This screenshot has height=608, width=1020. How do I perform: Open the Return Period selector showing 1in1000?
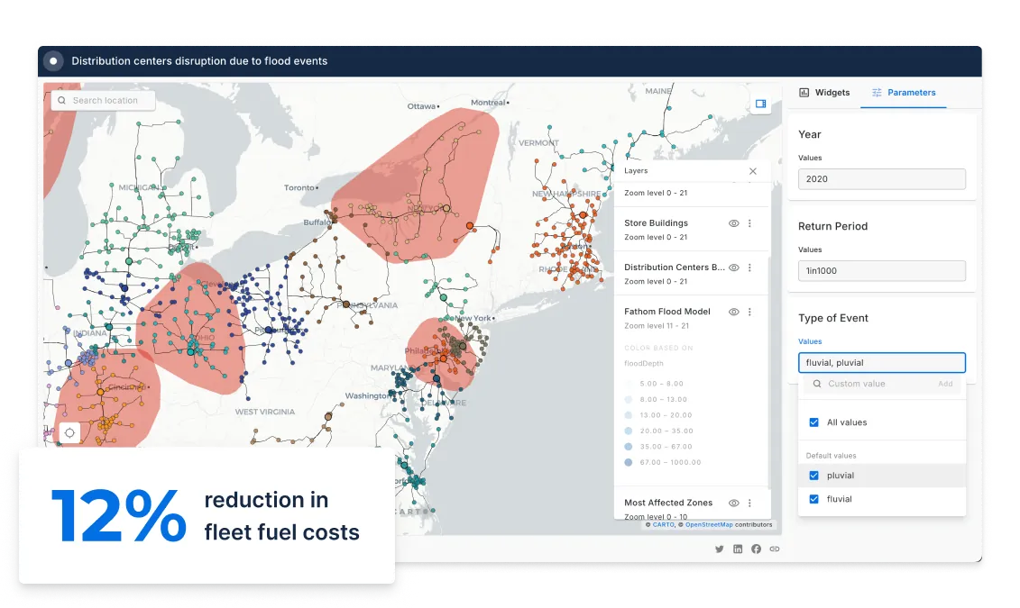tap(881, 270)
